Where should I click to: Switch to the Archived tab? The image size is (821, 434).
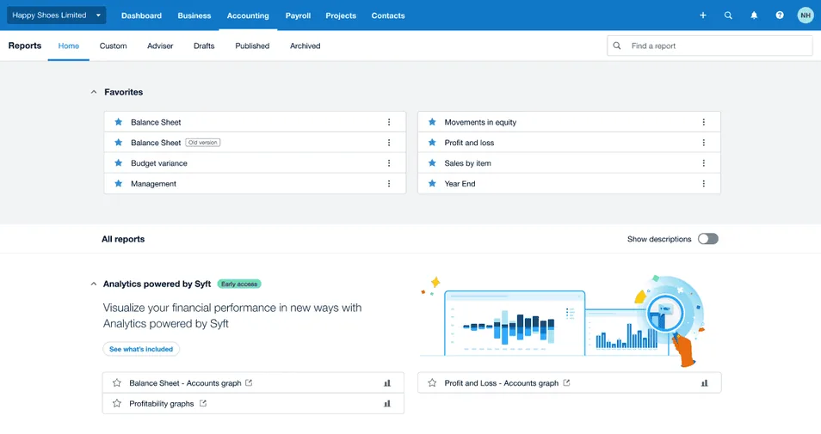coord(306,46)
